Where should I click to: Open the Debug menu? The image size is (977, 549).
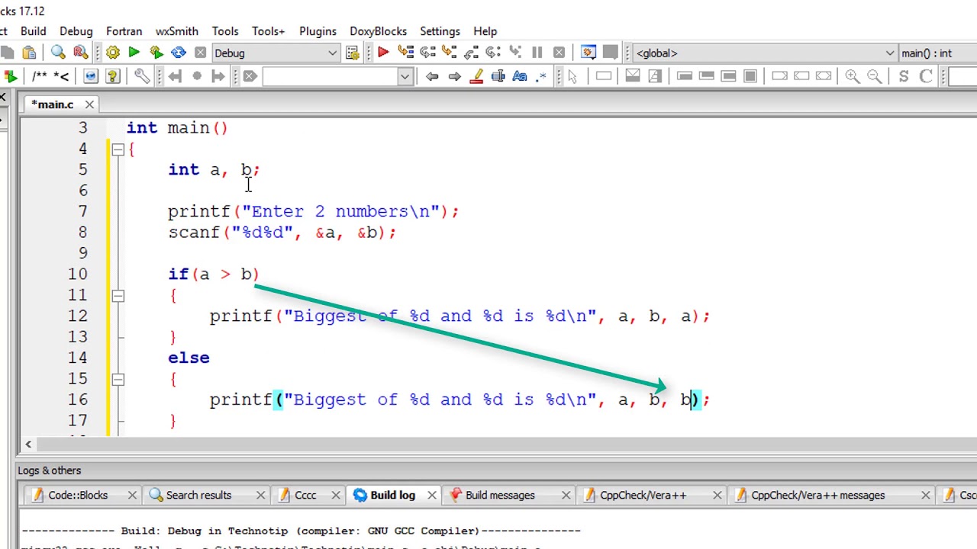click(76, 31)
